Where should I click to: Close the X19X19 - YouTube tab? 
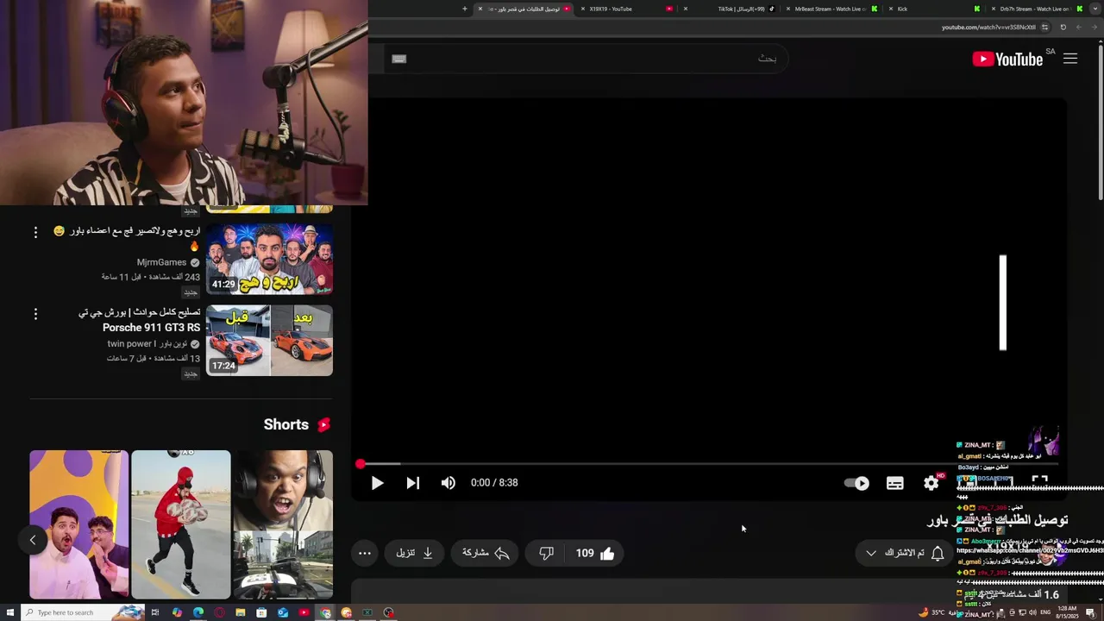pos(583,9)
